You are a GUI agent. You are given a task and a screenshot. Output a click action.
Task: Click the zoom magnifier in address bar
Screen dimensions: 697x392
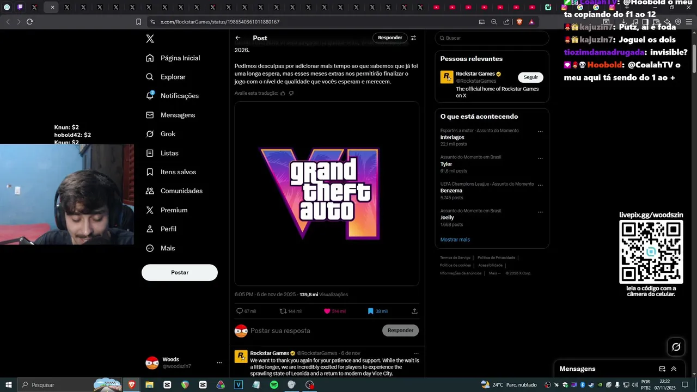coord(494,22)
